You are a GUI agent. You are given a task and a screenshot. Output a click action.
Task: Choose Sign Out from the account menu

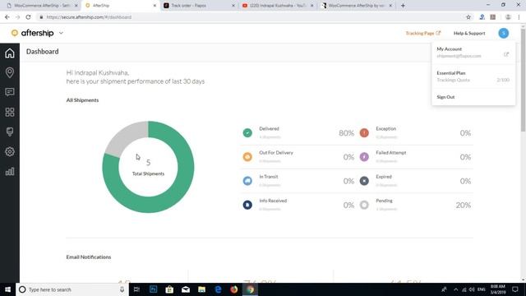[x=445, y=97]
